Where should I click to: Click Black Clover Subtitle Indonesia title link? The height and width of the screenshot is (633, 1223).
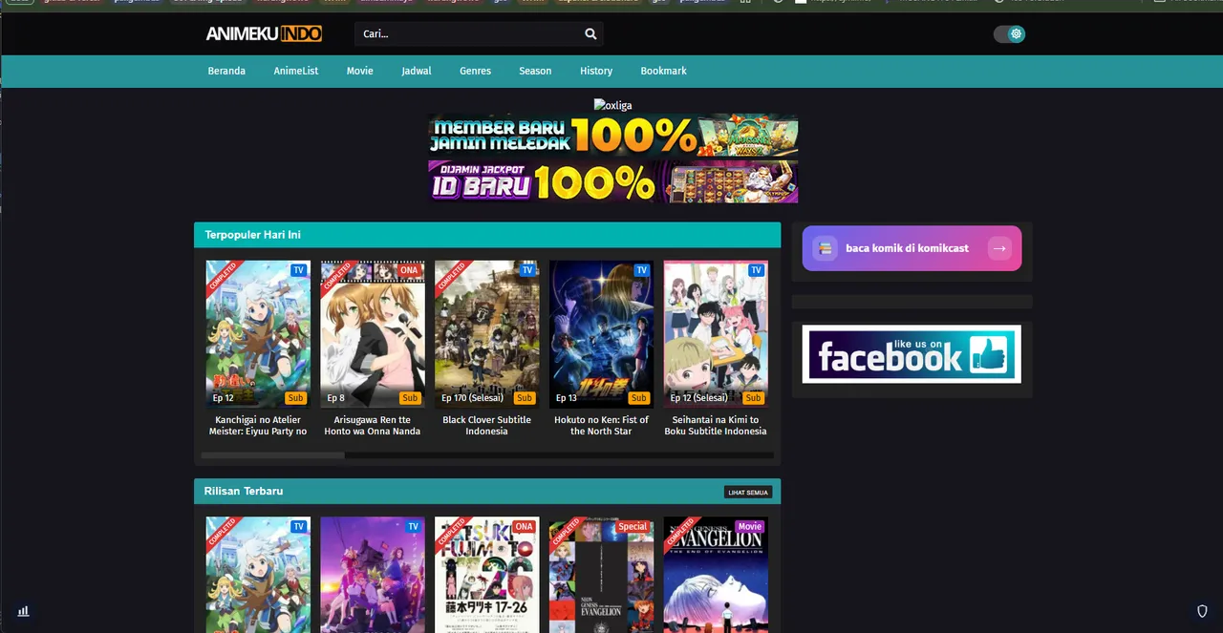tap(486, 426)
